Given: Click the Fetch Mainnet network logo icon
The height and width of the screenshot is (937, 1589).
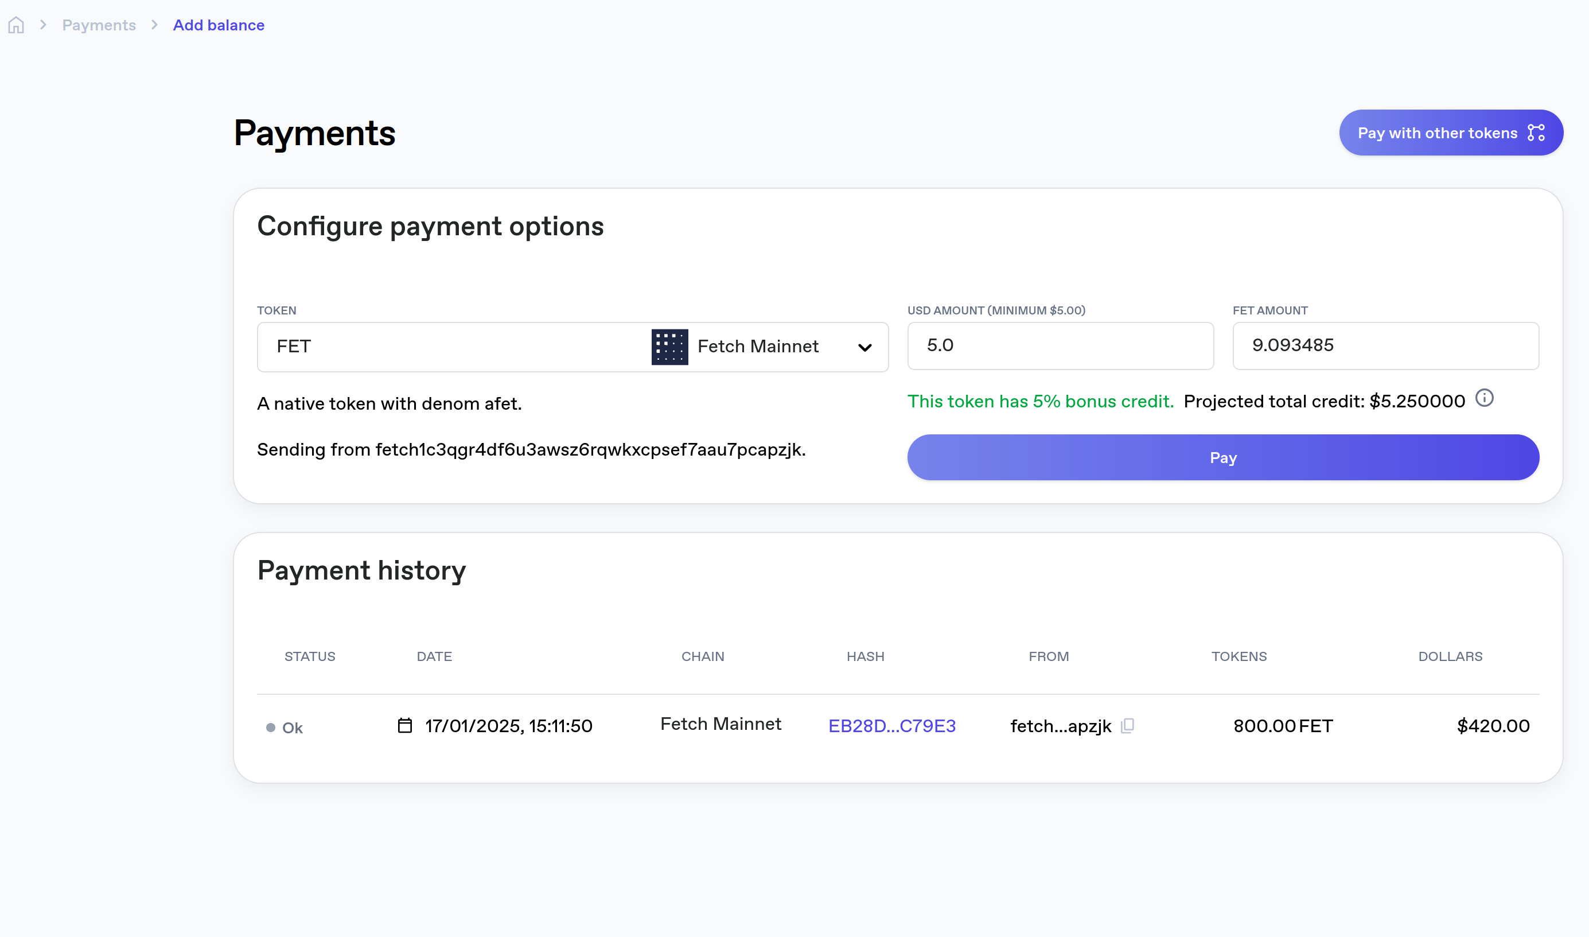Looking at the screenshot, I should pyautogui.click(x=670, y=346).
